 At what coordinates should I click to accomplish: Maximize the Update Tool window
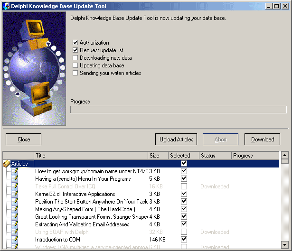(x=277, y=6)
